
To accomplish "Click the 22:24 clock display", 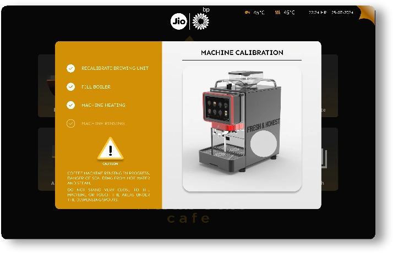I will 317,12.
